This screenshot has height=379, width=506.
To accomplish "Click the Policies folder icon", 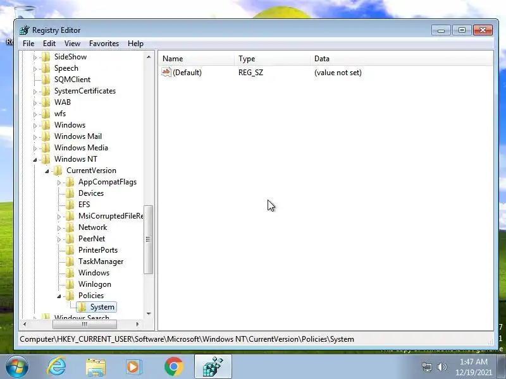I will coord(70,296).
